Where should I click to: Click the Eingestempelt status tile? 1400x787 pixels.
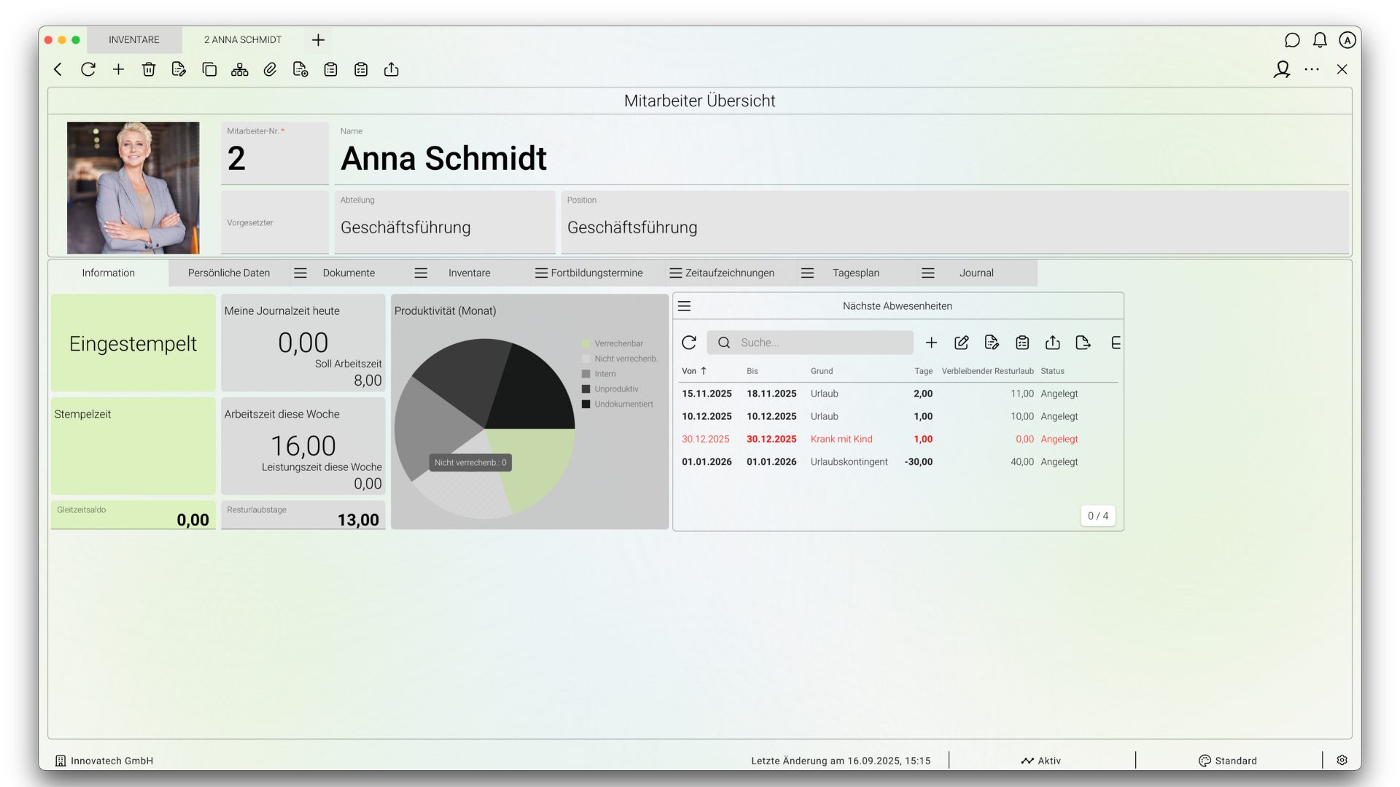coord(133,343)
